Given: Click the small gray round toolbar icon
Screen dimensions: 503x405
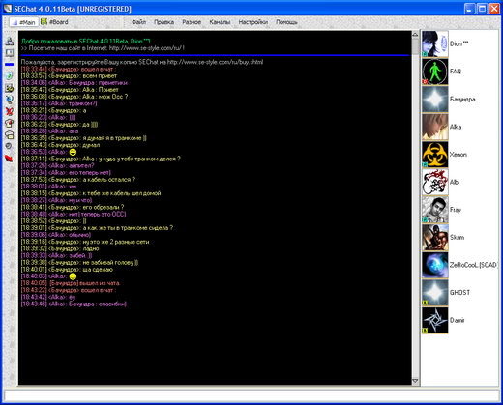Looking at the screenshot, I should point(9,146).
